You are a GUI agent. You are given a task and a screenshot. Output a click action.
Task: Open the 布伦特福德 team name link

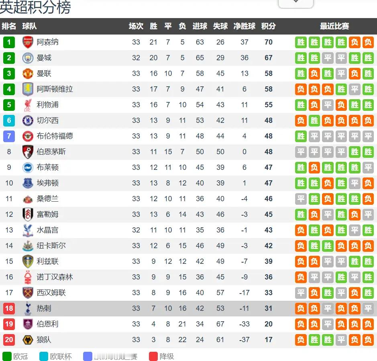(55, 136)
